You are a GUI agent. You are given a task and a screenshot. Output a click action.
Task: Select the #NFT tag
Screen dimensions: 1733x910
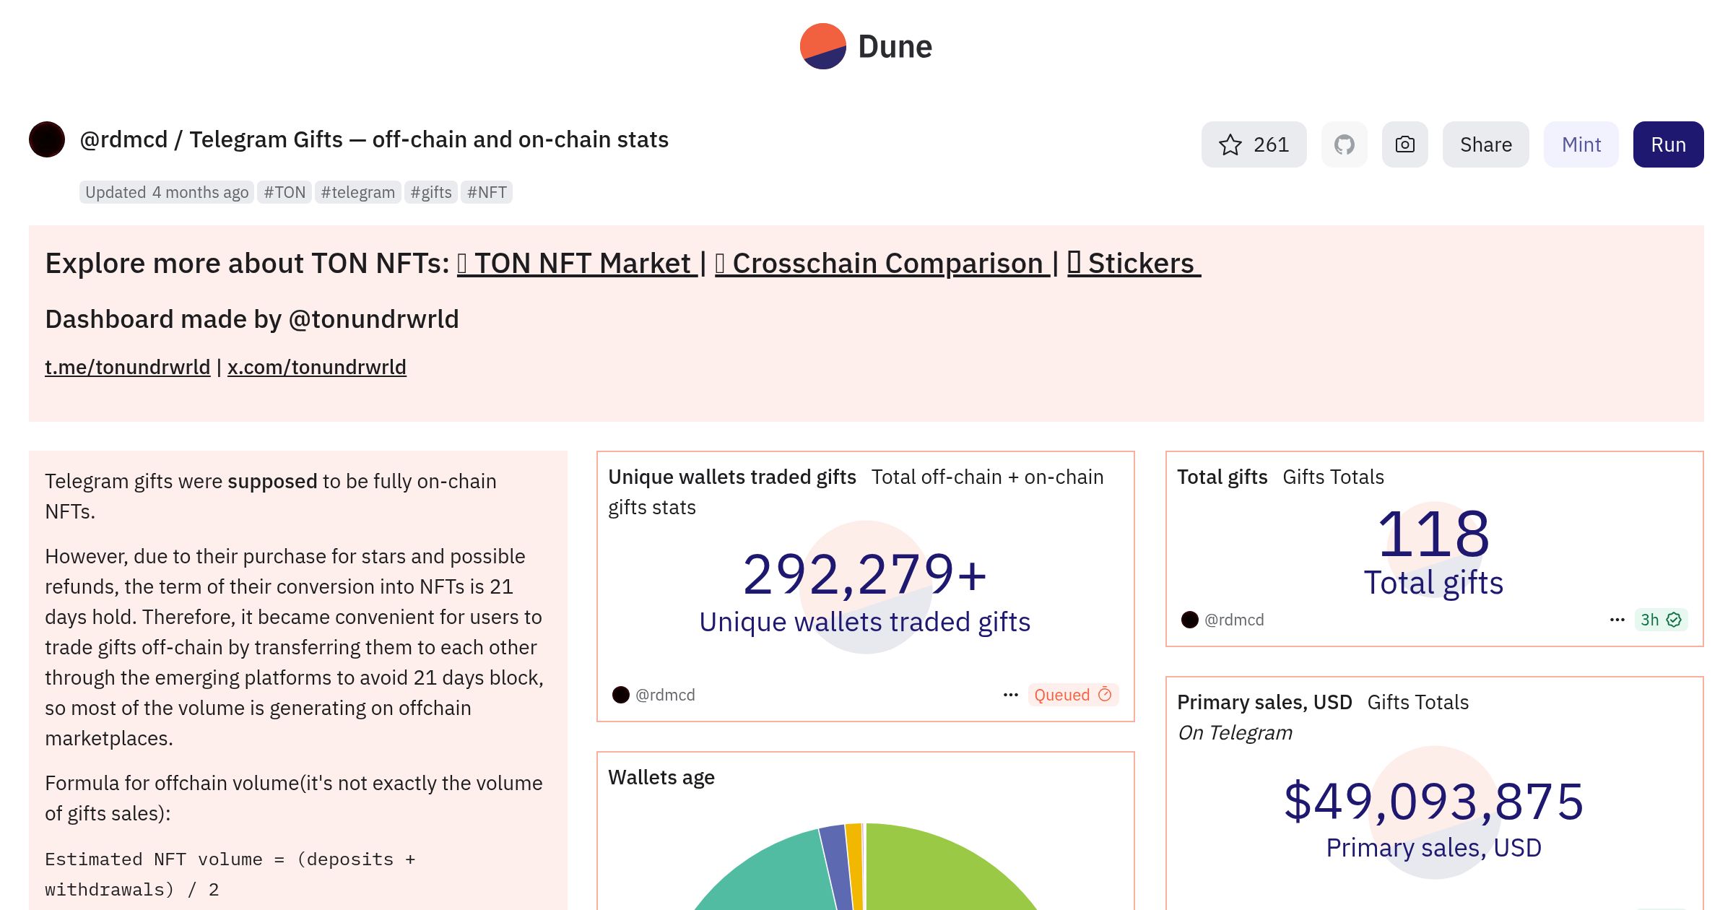click(x=487, y=192)
